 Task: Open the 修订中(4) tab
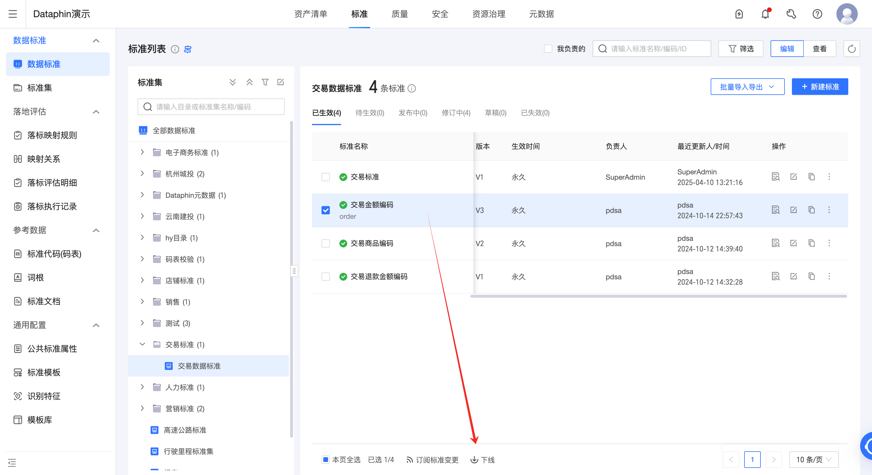(x=456, y=113)
